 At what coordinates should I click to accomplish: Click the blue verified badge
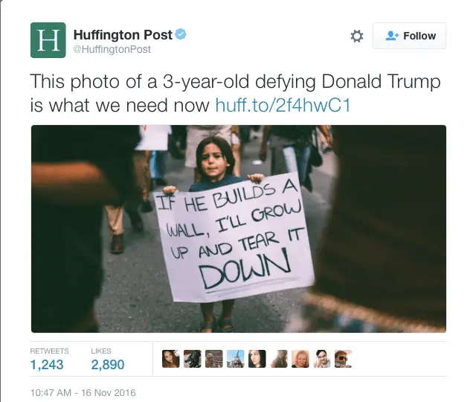pos(181,34)
